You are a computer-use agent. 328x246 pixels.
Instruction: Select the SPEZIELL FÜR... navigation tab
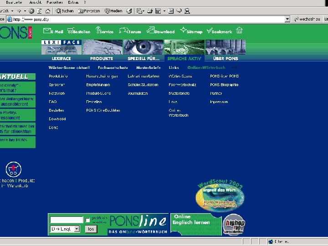[143, 59]
